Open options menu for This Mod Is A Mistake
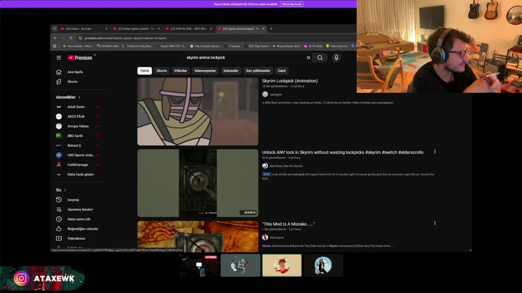 click(435, 223)
